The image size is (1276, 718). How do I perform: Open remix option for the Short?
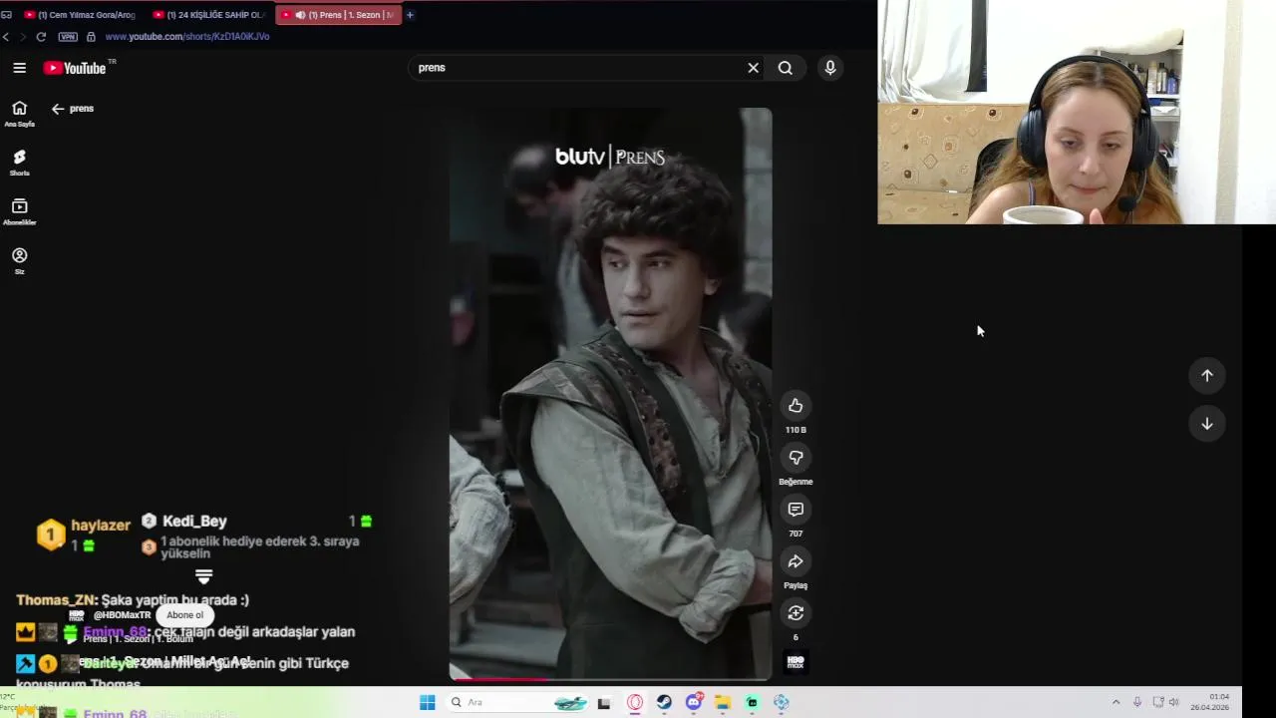click(796, 613)
